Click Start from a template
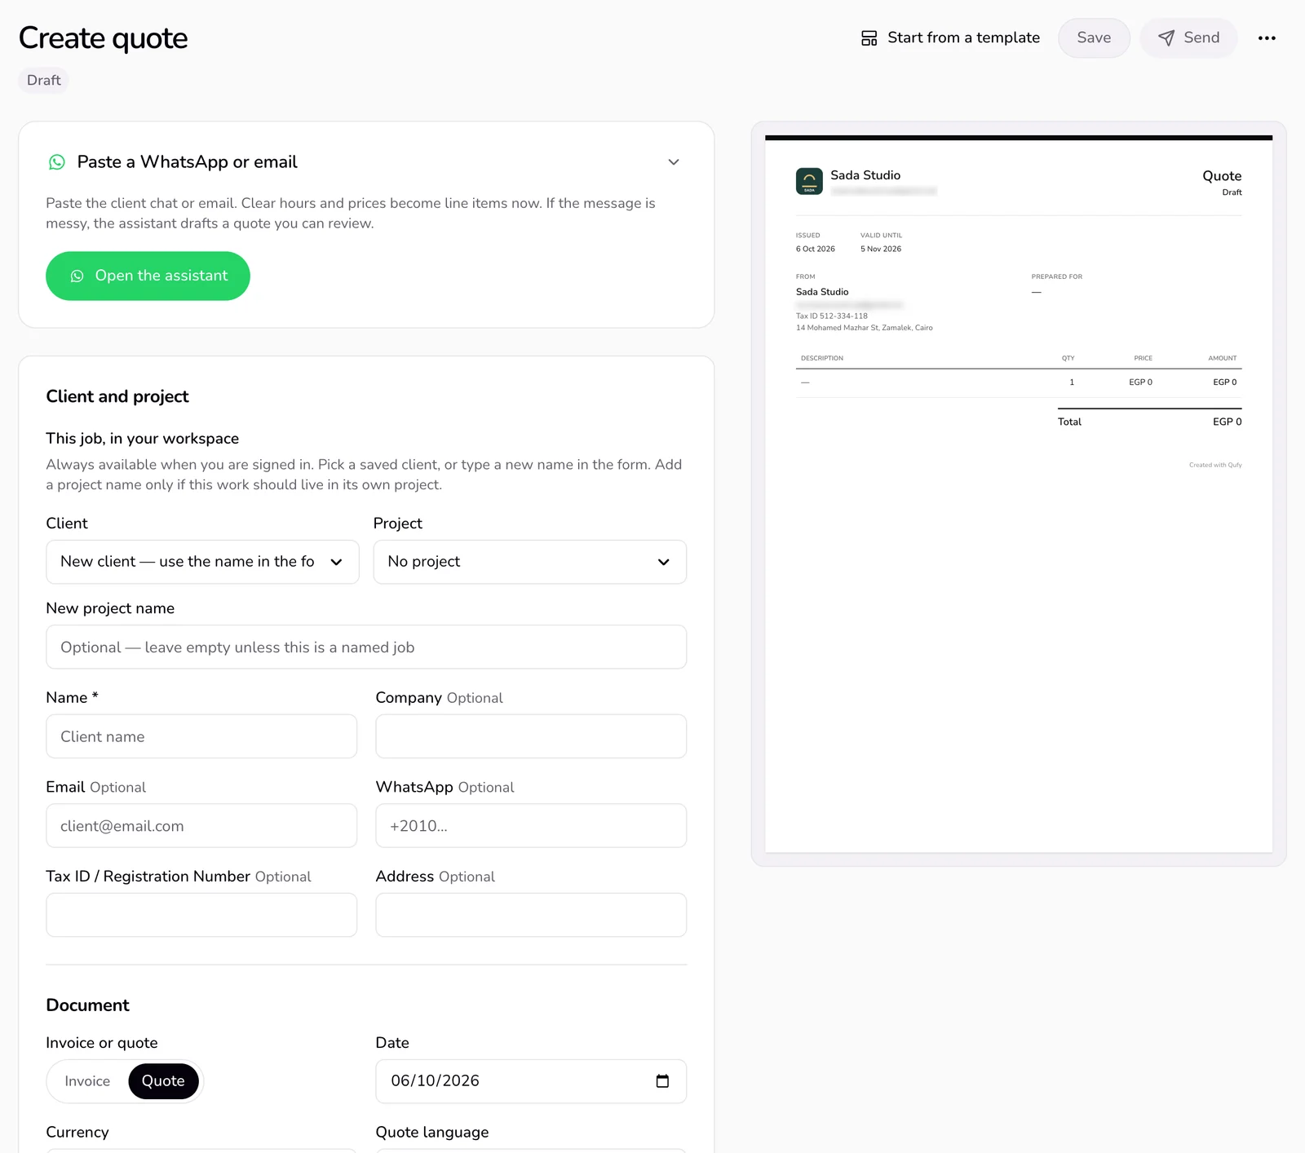Screen dimensions: 1305x1153 point(951,38)
